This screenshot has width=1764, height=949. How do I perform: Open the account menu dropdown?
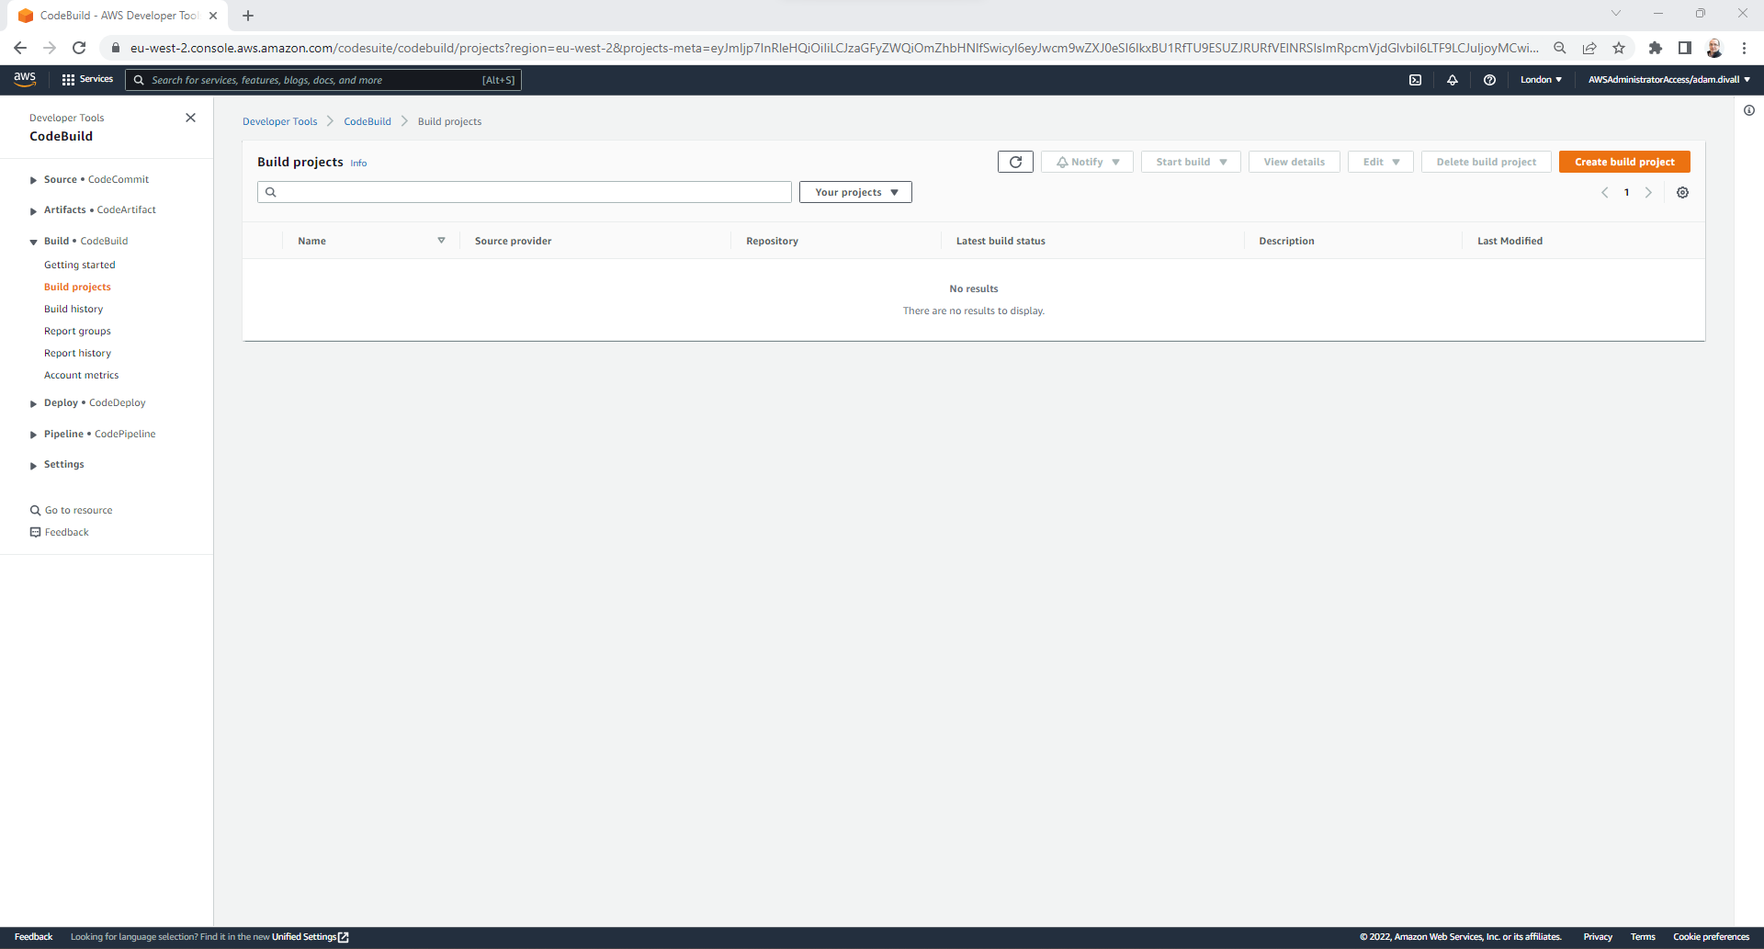1668,80
